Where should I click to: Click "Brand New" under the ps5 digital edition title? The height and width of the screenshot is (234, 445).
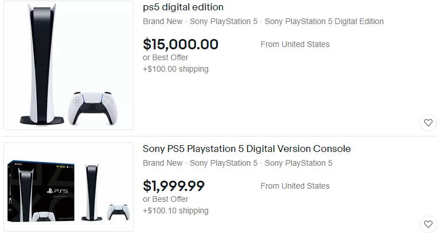tap(162, 22)
